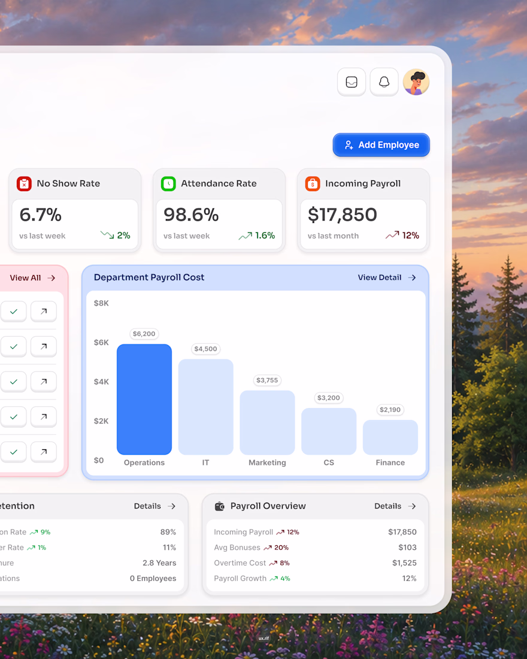Click the $1,525 overtime value

pos(404,563)
